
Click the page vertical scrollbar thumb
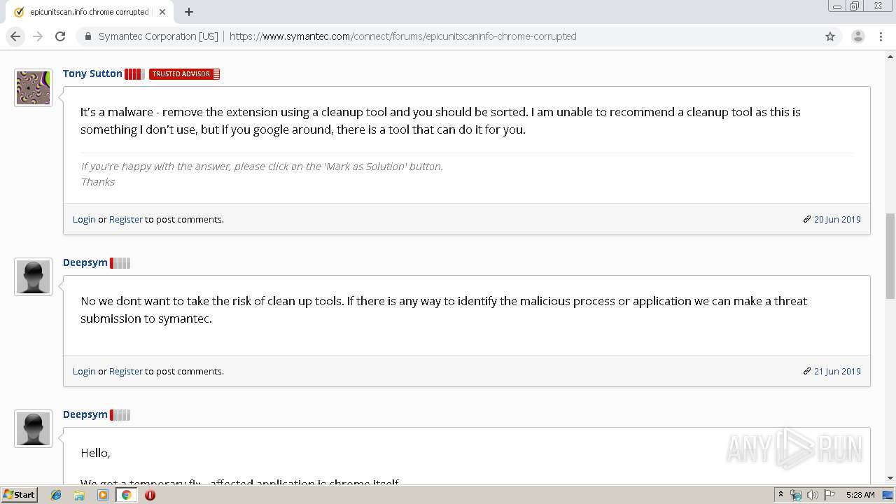(x=890, y=256)
